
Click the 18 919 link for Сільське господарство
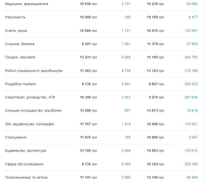pyautogui.click(x=192, y=111)
